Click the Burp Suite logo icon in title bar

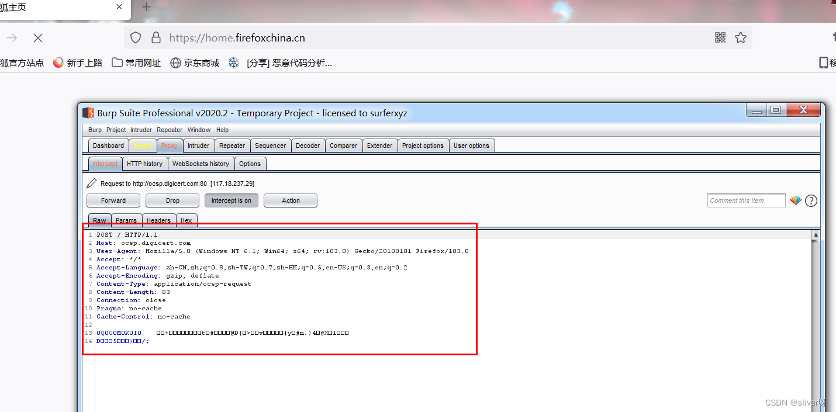pos(88,113)
